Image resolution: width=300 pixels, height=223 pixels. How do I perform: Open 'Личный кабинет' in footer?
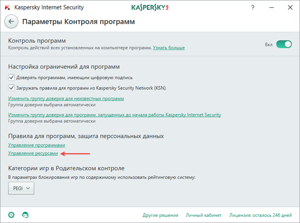point(204,215)
